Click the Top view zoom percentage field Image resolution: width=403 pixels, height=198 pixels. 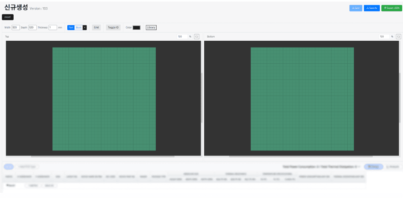pos(181,36)
